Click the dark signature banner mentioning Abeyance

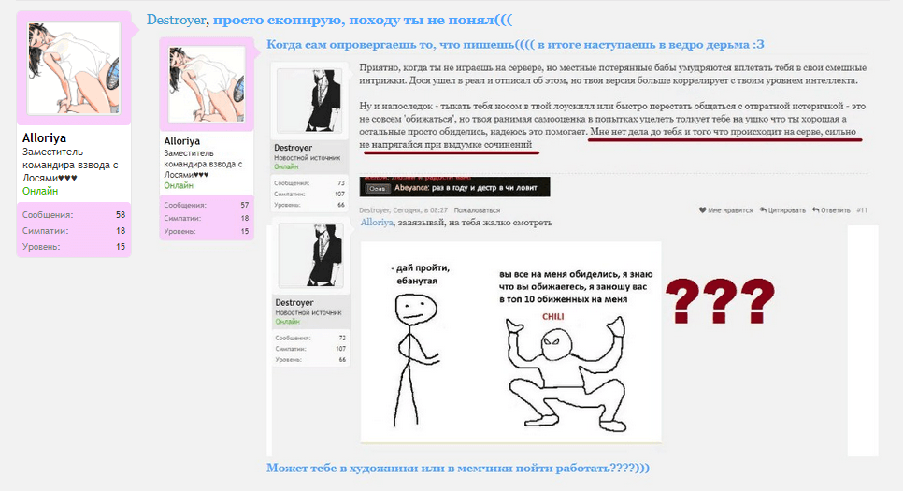click(x=454, y=187)
